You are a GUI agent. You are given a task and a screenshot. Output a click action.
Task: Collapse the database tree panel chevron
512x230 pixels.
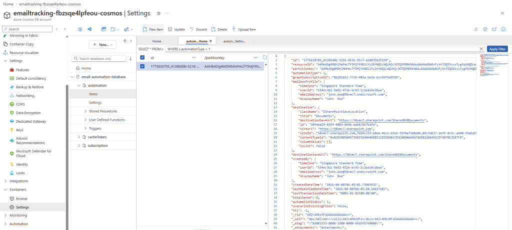pyautogui.click(x=131, y=41)
